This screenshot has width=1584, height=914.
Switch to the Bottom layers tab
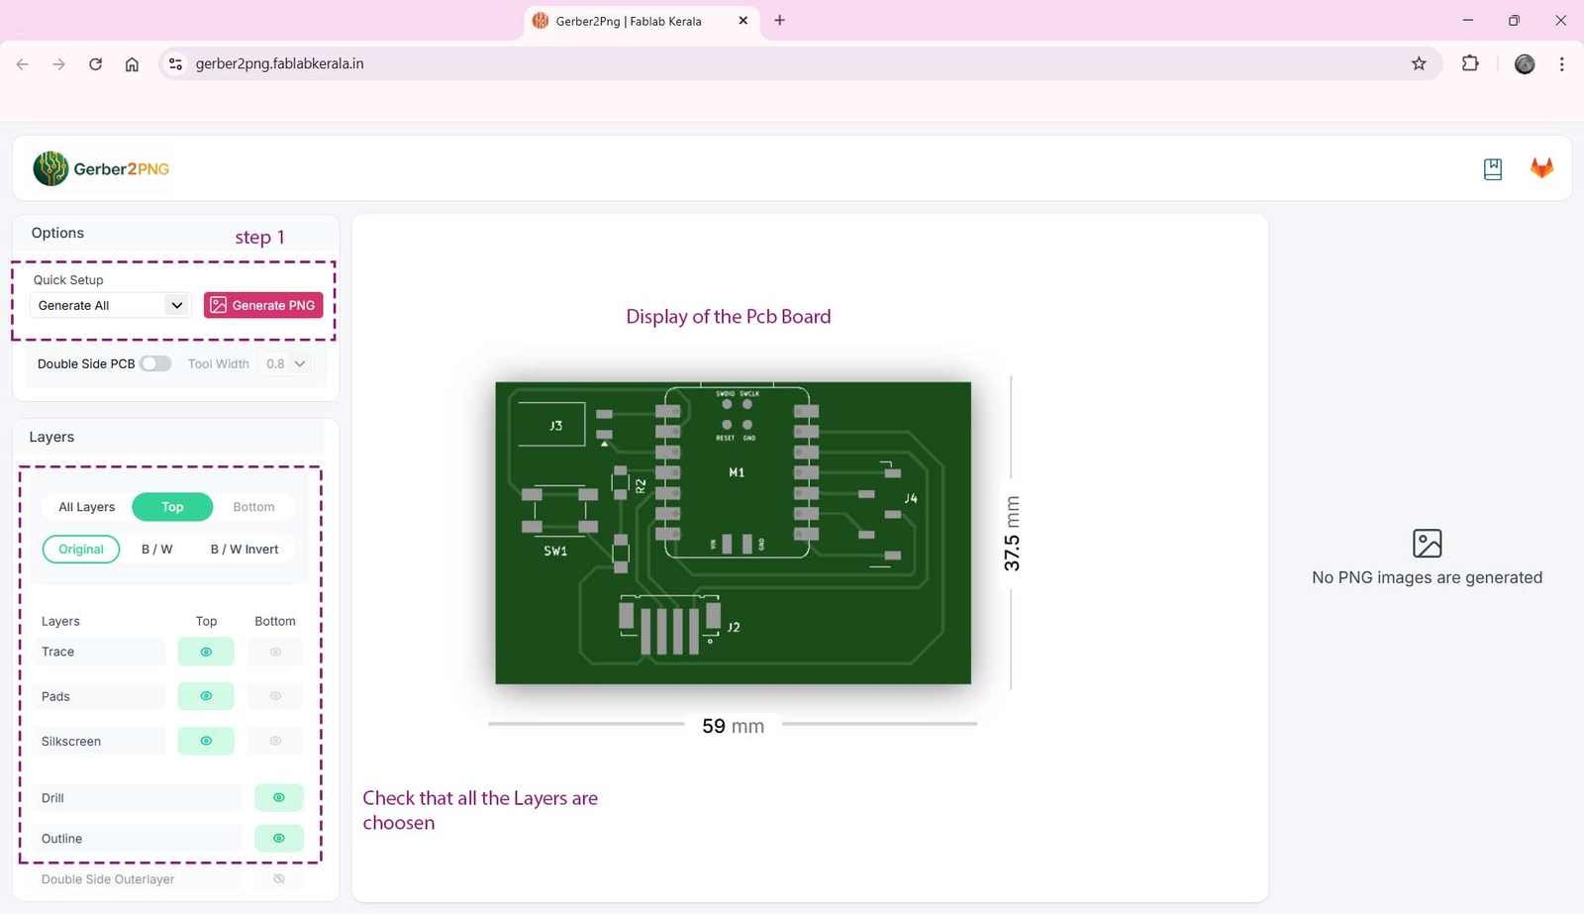point(253,506)
